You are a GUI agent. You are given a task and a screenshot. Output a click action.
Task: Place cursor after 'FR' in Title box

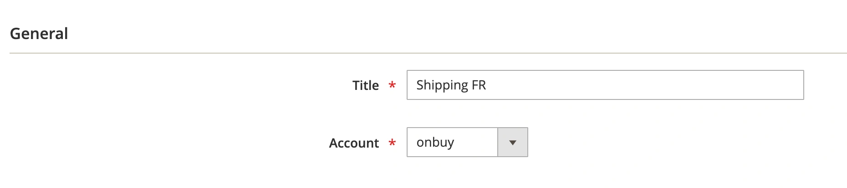[x=488, y=85]
